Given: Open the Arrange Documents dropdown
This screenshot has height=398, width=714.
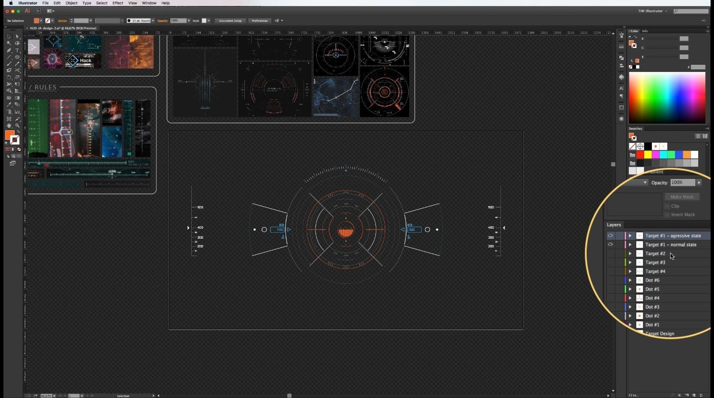Looking at the screenshot, I should click(51, 11).
